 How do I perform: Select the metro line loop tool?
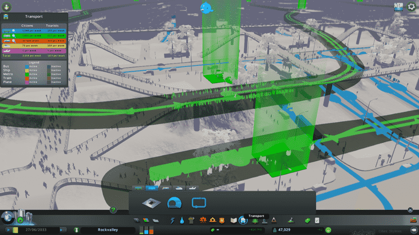pos(199,202)
